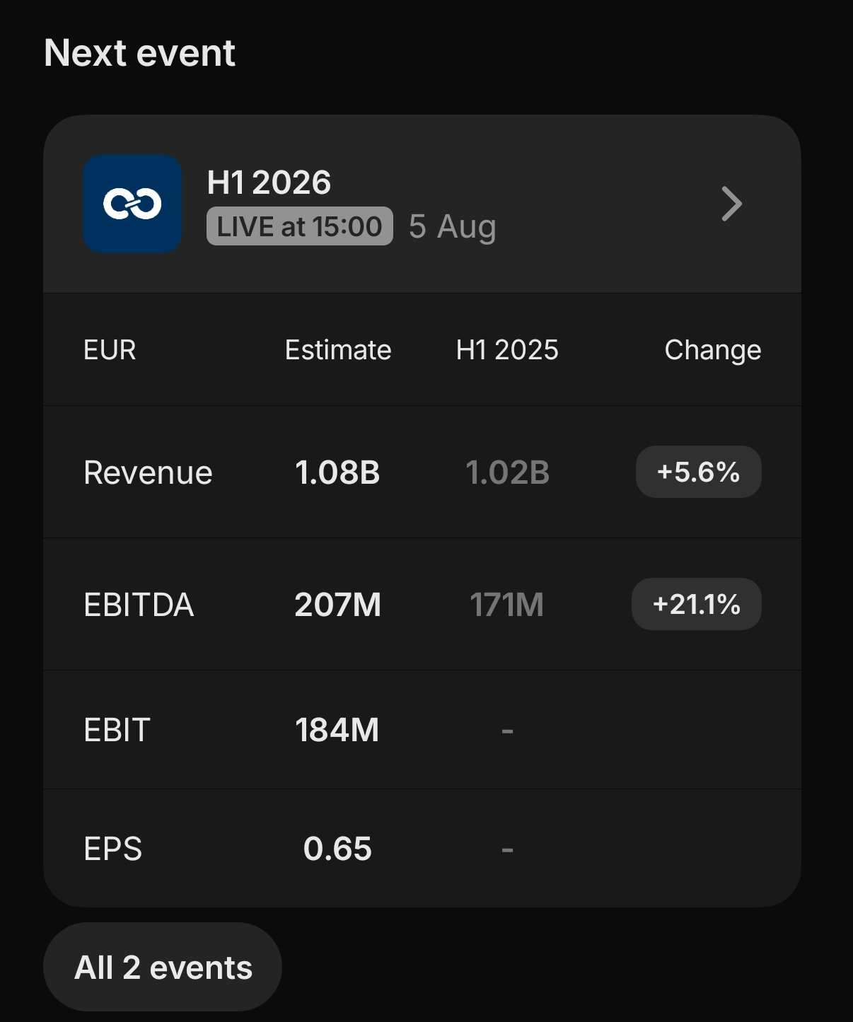Open All 2 events button

tap(163, 967)
